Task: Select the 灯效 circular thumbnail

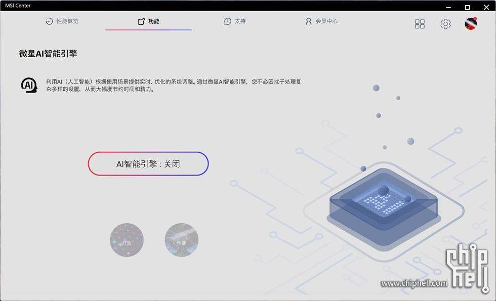Action: tap(127, 240)
